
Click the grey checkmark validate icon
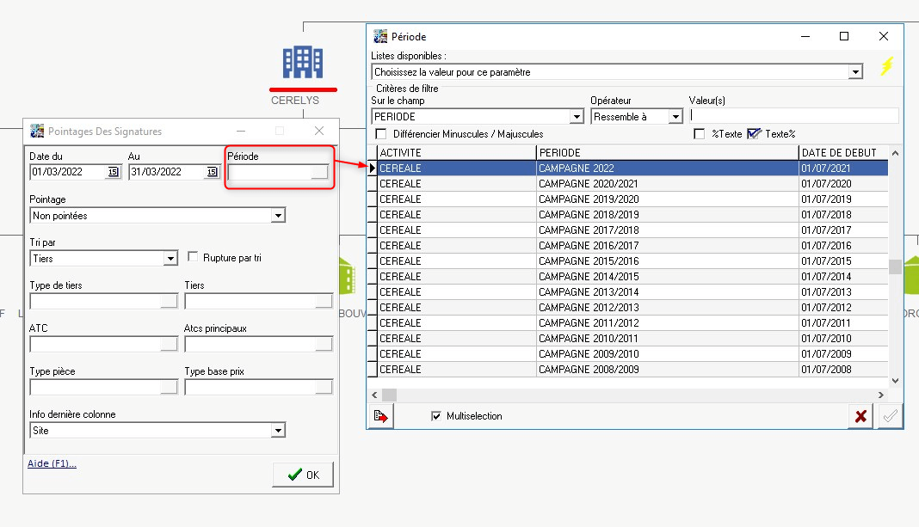890,416
